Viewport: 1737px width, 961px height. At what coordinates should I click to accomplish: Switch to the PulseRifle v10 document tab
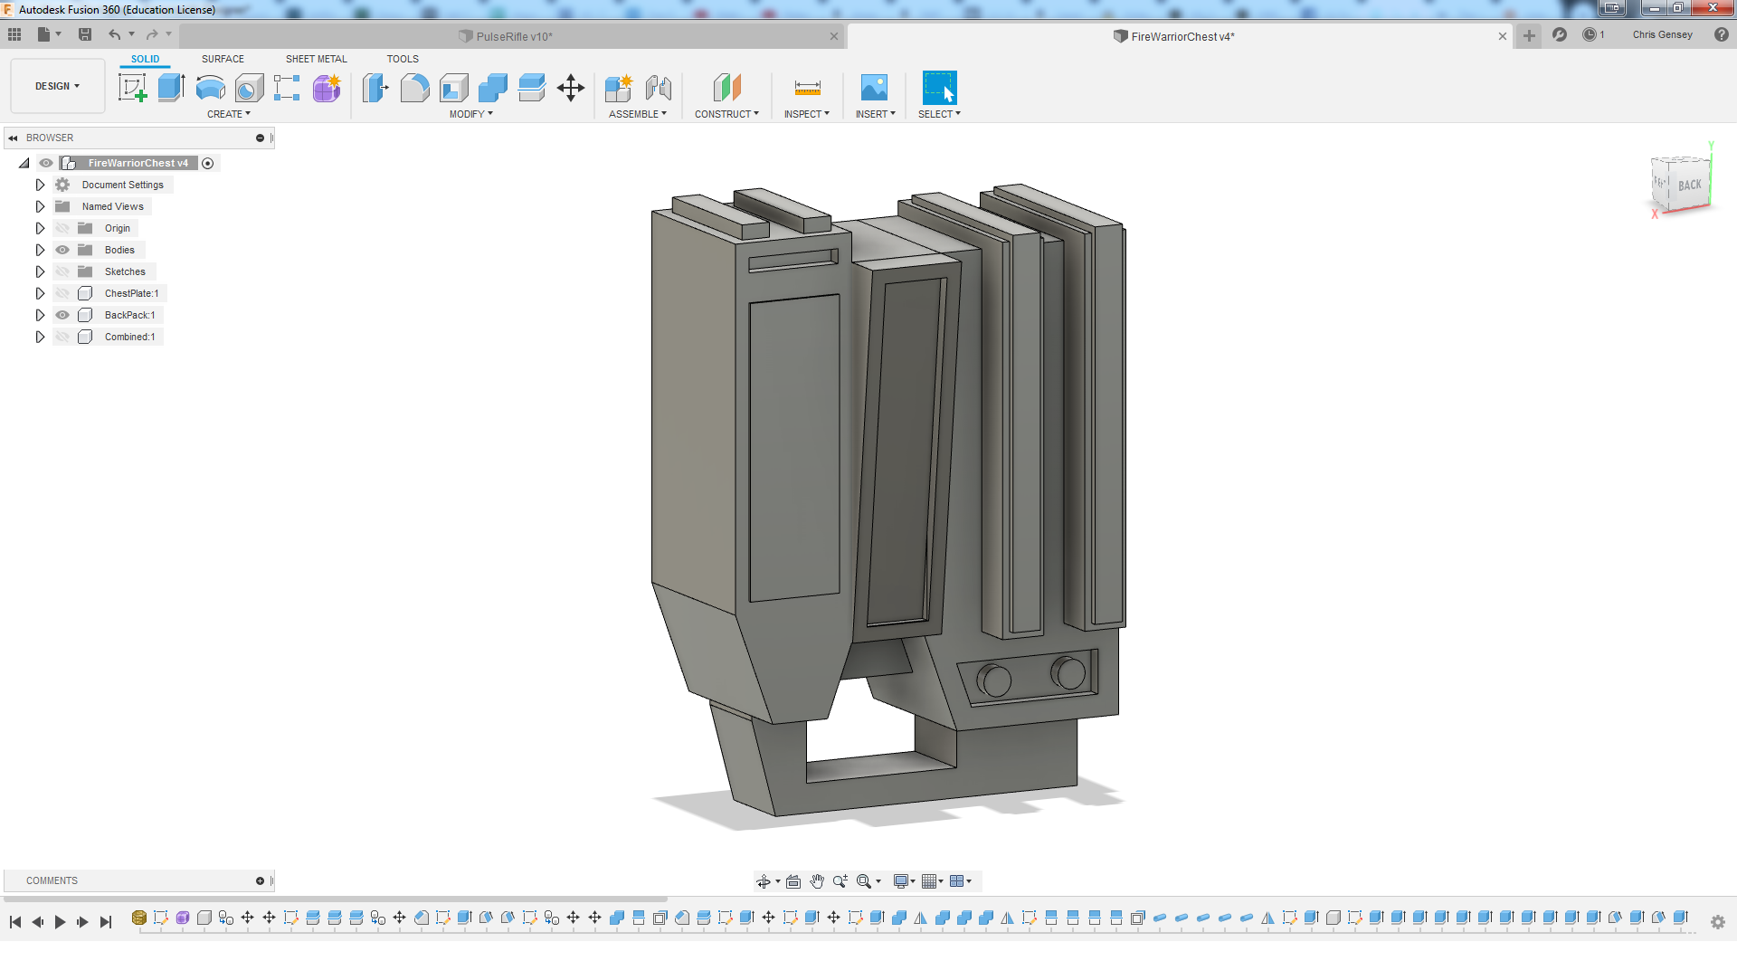pos(514,36)
